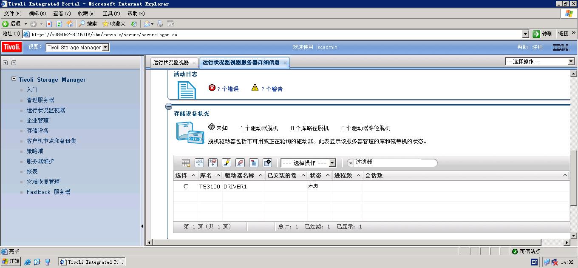Open the 收藏(A) menu
This screenshot has width=578, height=268.
click(86, 14)
